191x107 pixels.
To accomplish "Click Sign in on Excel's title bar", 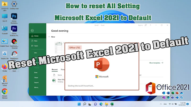I will pyautogui.click(x=140, y=25).
